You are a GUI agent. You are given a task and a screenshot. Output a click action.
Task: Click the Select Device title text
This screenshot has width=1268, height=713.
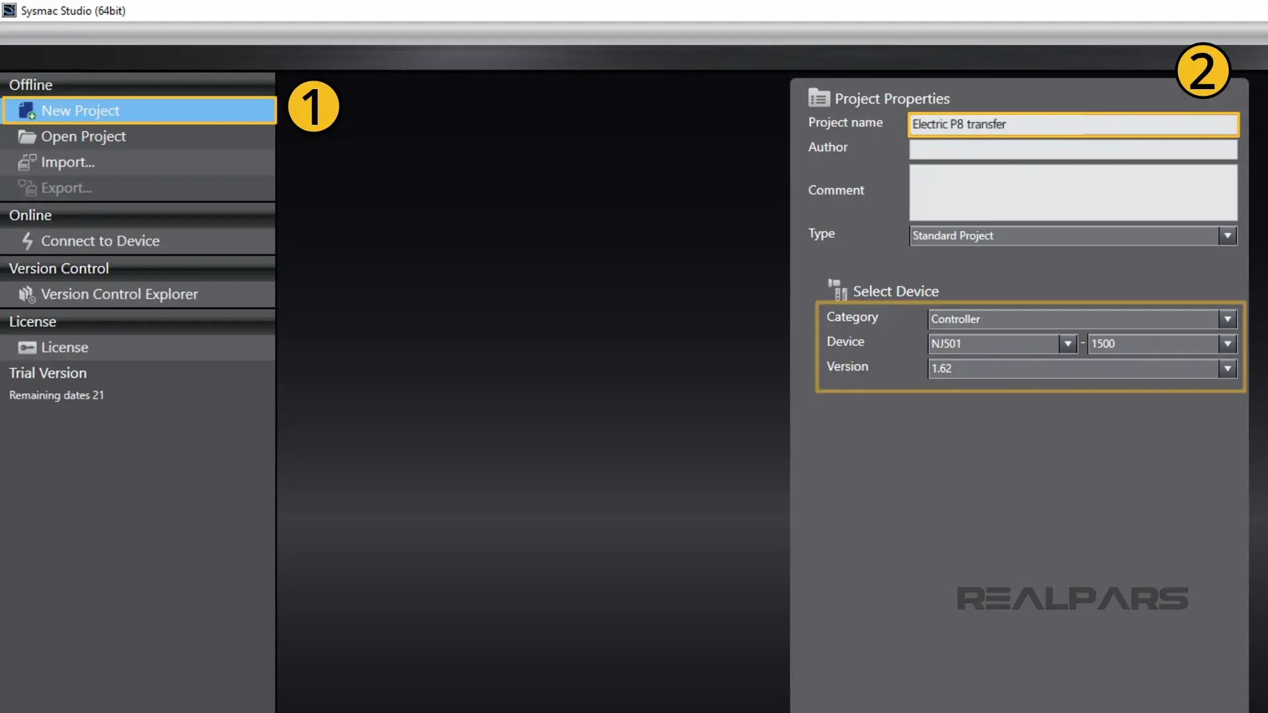(x=896, y=291)
